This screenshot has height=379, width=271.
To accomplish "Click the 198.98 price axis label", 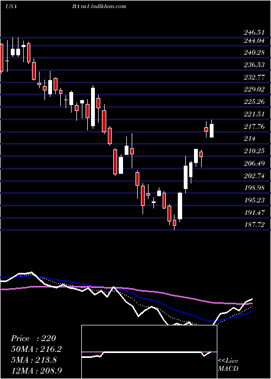I will (x=254, y=187).
